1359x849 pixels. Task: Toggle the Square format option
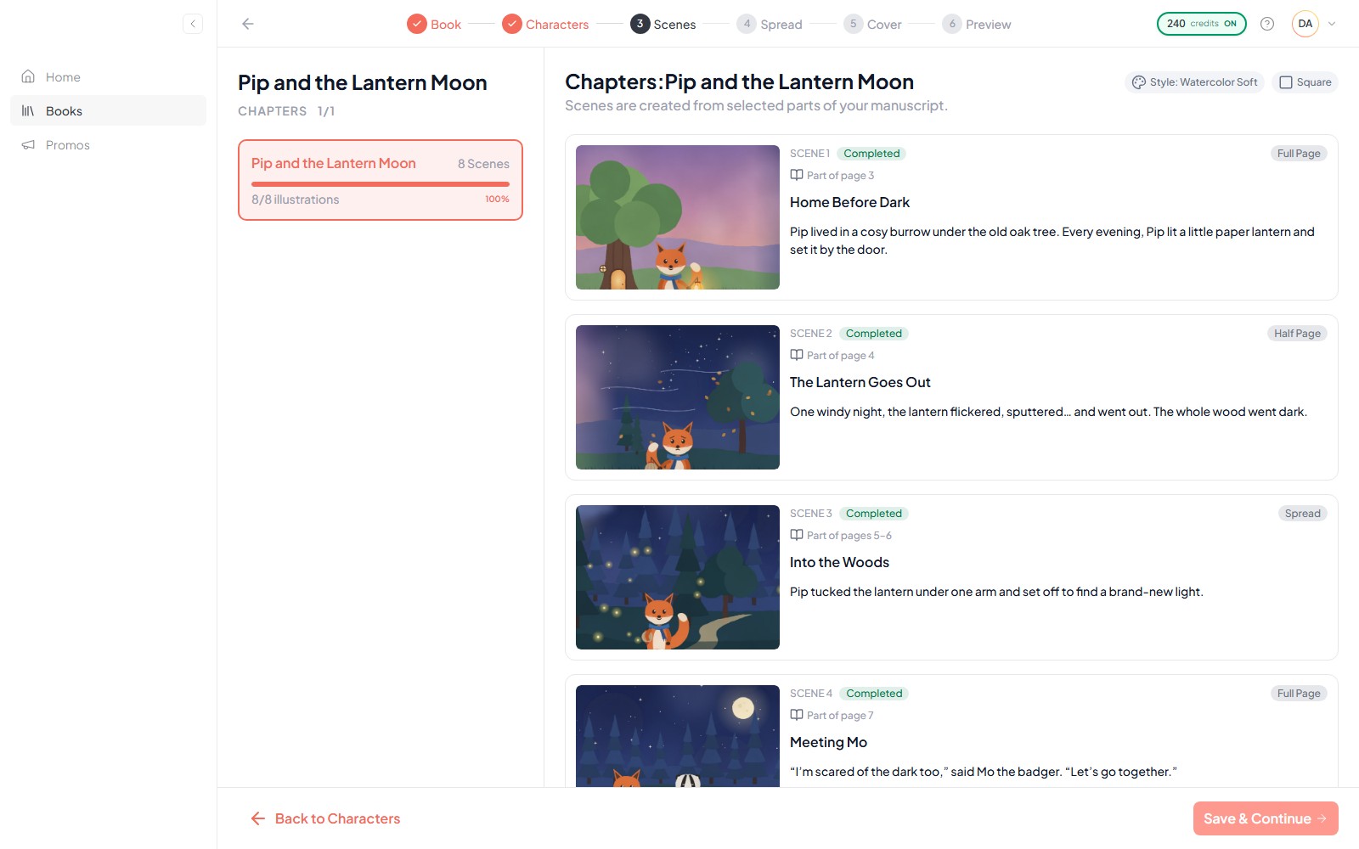click(1305, 82)
